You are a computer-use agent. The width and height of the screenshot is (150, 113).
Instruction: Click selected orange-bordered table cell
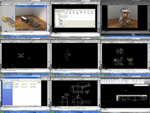pyautogui.click(x=144, y=97)
